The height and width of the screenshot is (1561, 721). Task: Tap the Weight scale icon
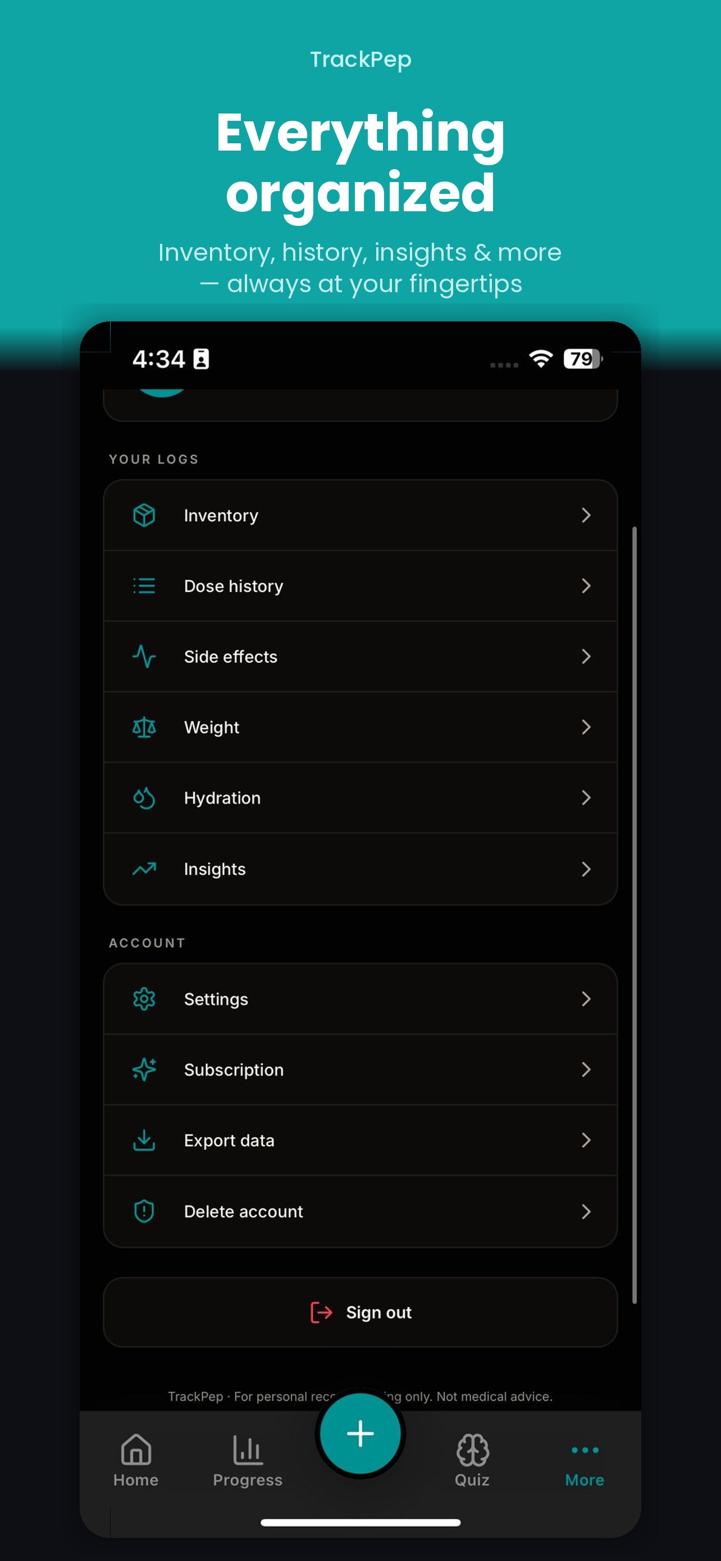click(144, 727)
